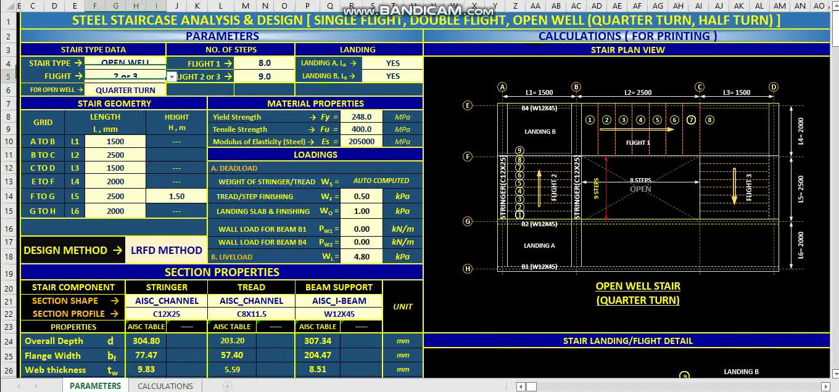
Task: Edit L4 length value 2000 for E TO F
Action: coord(115,181)
